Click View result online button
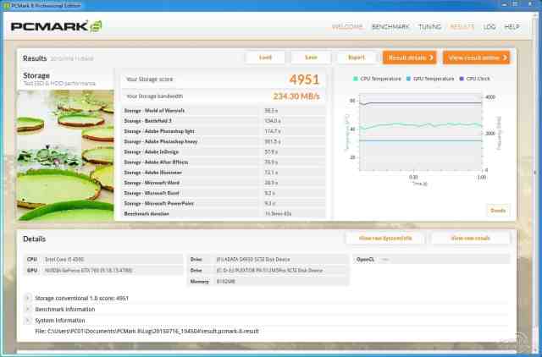The image size is (542, 357). point(477,58)
